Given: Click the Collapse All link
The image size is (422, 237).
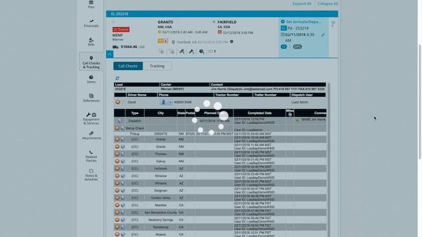Looking at the screenshot, I should point(328,3).
